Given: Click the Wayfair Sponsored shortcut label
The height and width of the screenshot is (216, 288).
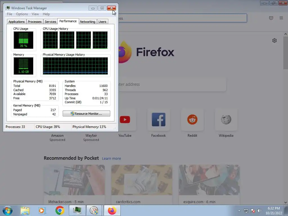Looking at the screenshot, I should (x=91, y=138).
